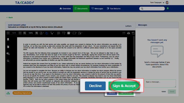184x103 pixels.
Task: Go to the next PDF page
Action: pyautogui.click(x=20, y=33)
